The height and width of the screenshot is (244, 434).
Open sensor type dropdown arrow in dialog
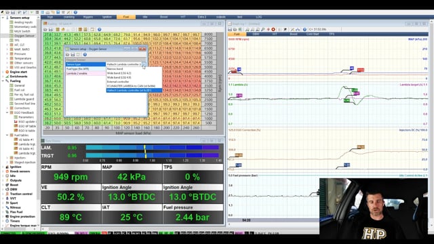coord(144,64)
